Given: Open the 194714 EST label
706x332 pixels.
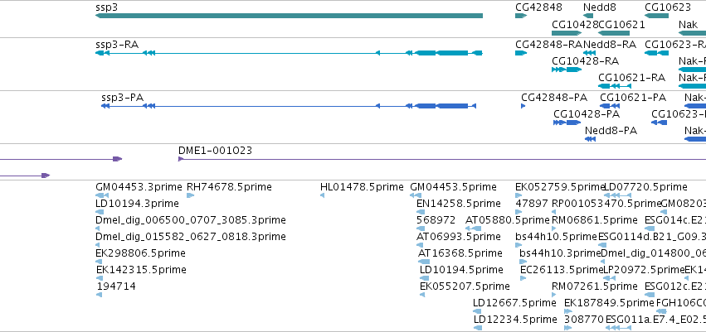Looking at the screenshot, I should (116, 286).
